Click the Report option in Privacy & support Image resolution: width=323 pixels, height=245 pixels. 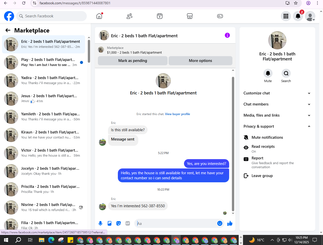click(x=277, y=162)
